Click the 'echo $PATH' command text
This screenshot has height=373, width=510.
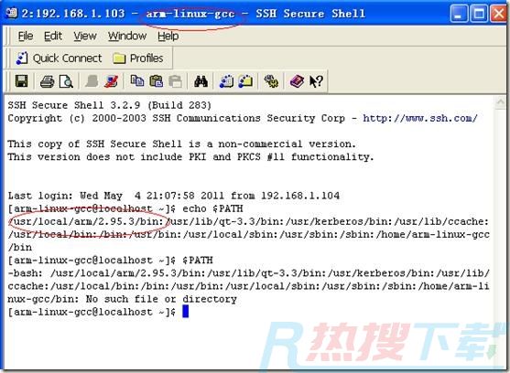click(x=212, y=208)
